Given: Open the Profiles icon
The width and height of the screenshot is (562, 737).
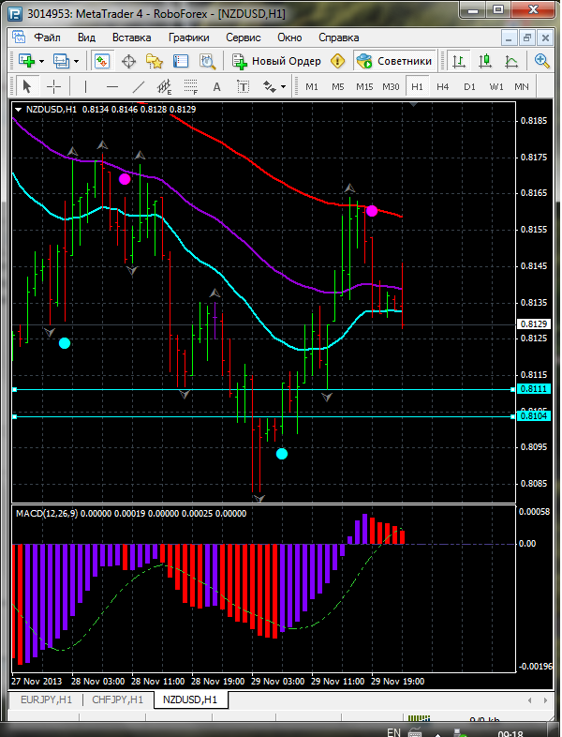Looking at the screenshot, I should pyautogui.click(x=61, y=61).
